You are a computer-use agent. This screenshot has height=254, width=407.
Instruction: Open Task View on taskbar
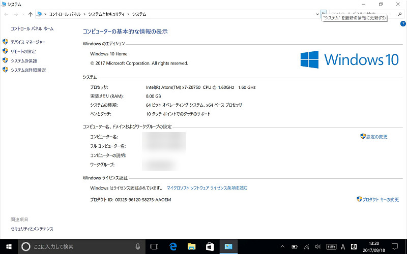[154, 246]
